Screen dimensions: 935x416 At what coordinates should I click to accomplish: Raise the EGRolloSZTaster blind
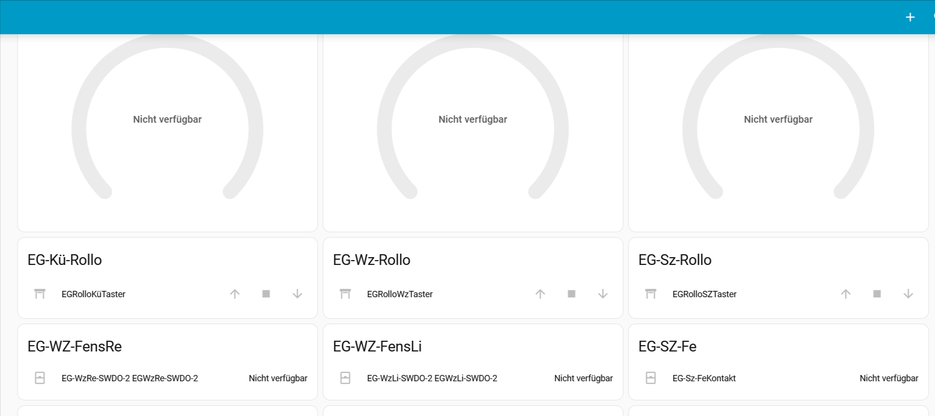(846, 294)
